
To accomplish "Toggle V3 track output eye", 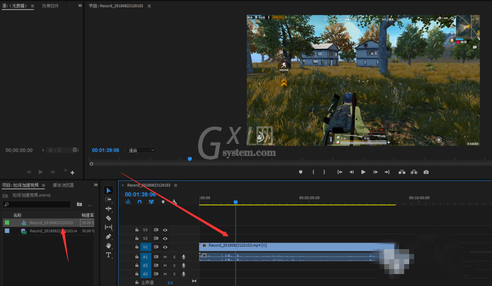I will pyautogui.click(x=165, y=230).
